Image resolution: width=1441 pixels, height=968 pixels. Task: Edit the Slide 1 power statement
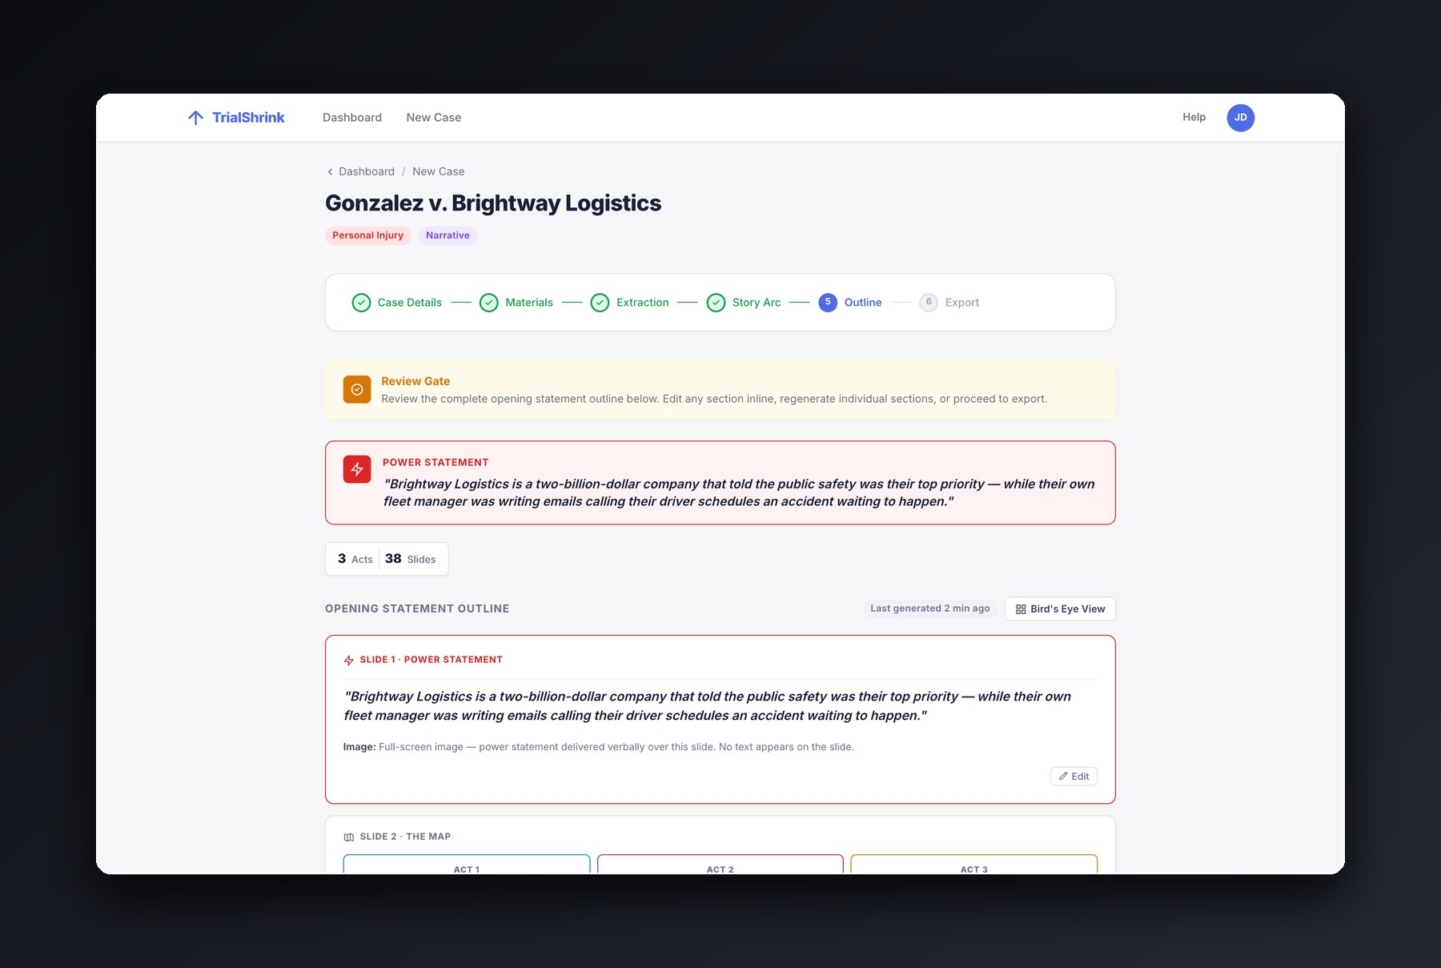[1074, 776]
